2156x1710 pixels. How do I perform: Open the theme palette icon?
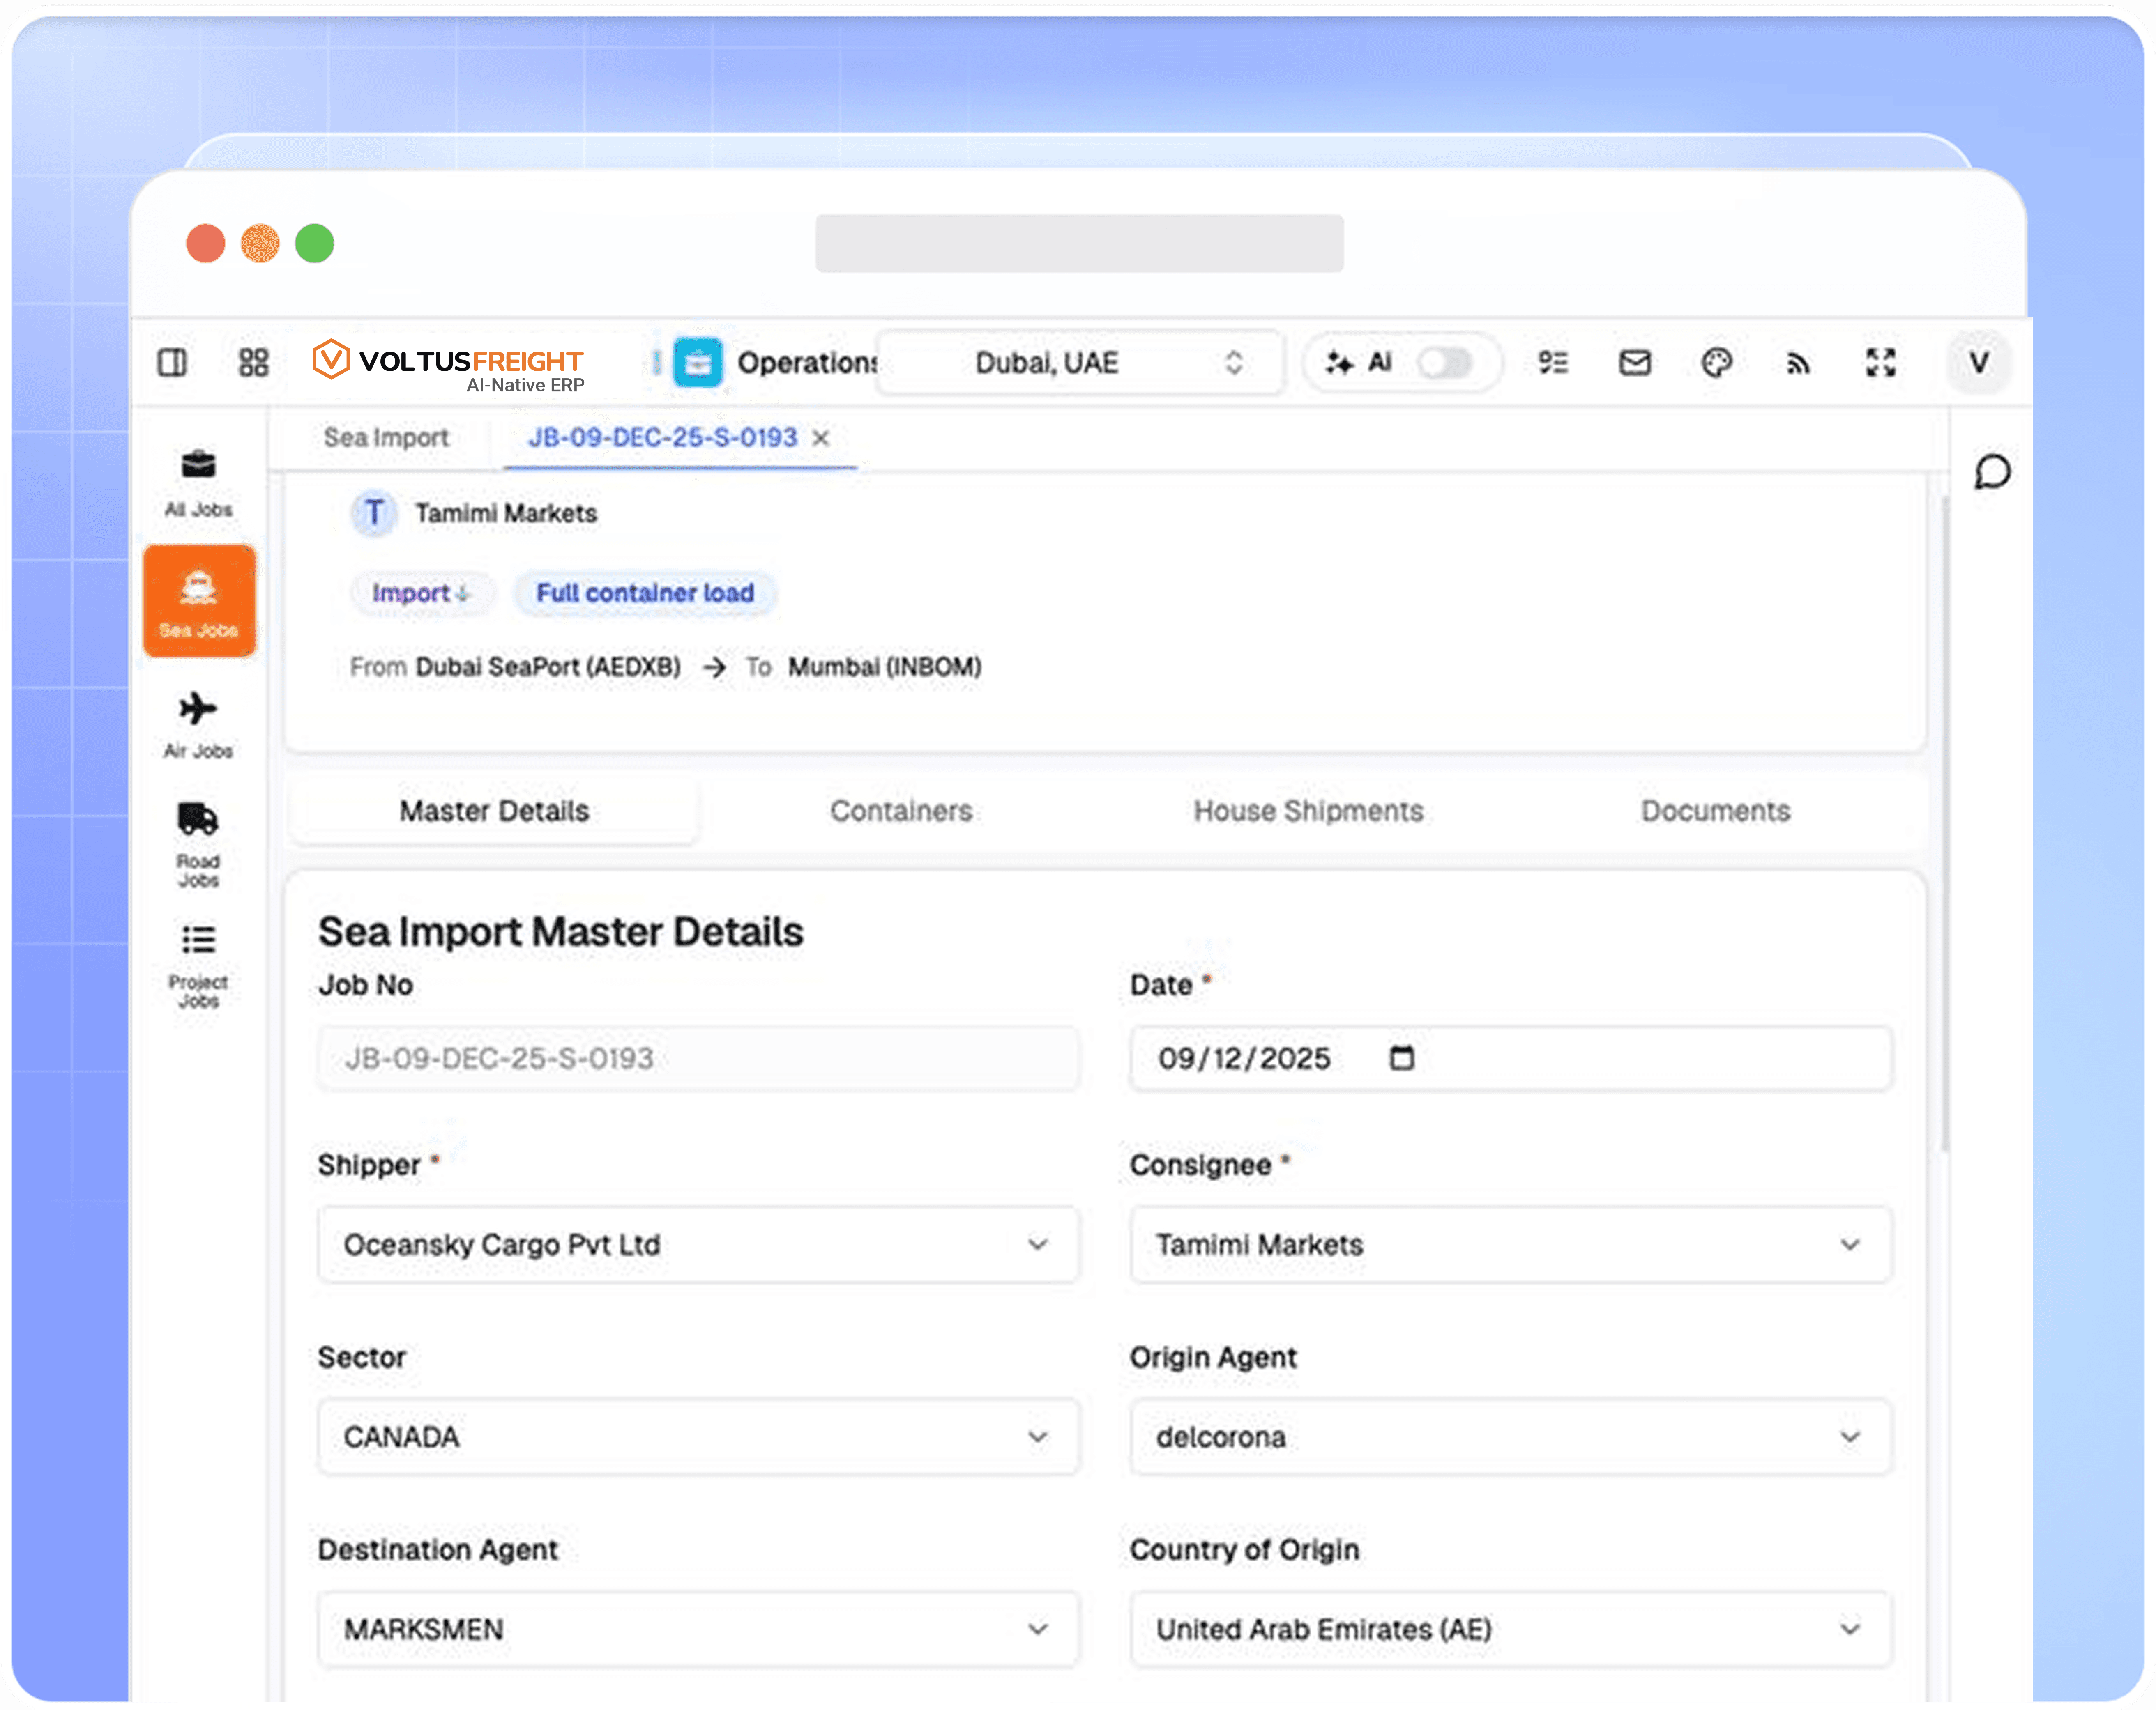tap(1716, 362)
